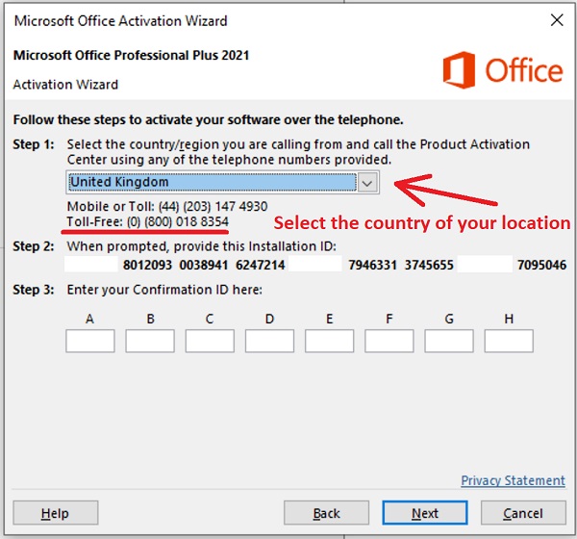Viewport: 577px width, 539px height.
Task: Click Confirmation ID field C
Action: 210,341
